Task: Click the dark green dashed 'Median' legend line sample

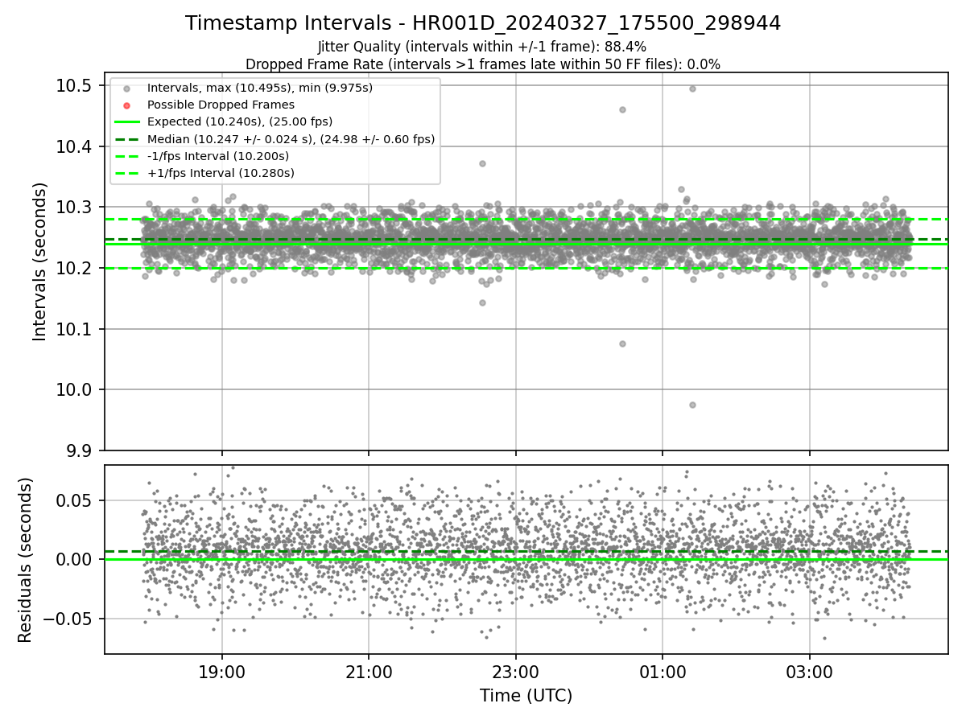Action: (126, 139)
